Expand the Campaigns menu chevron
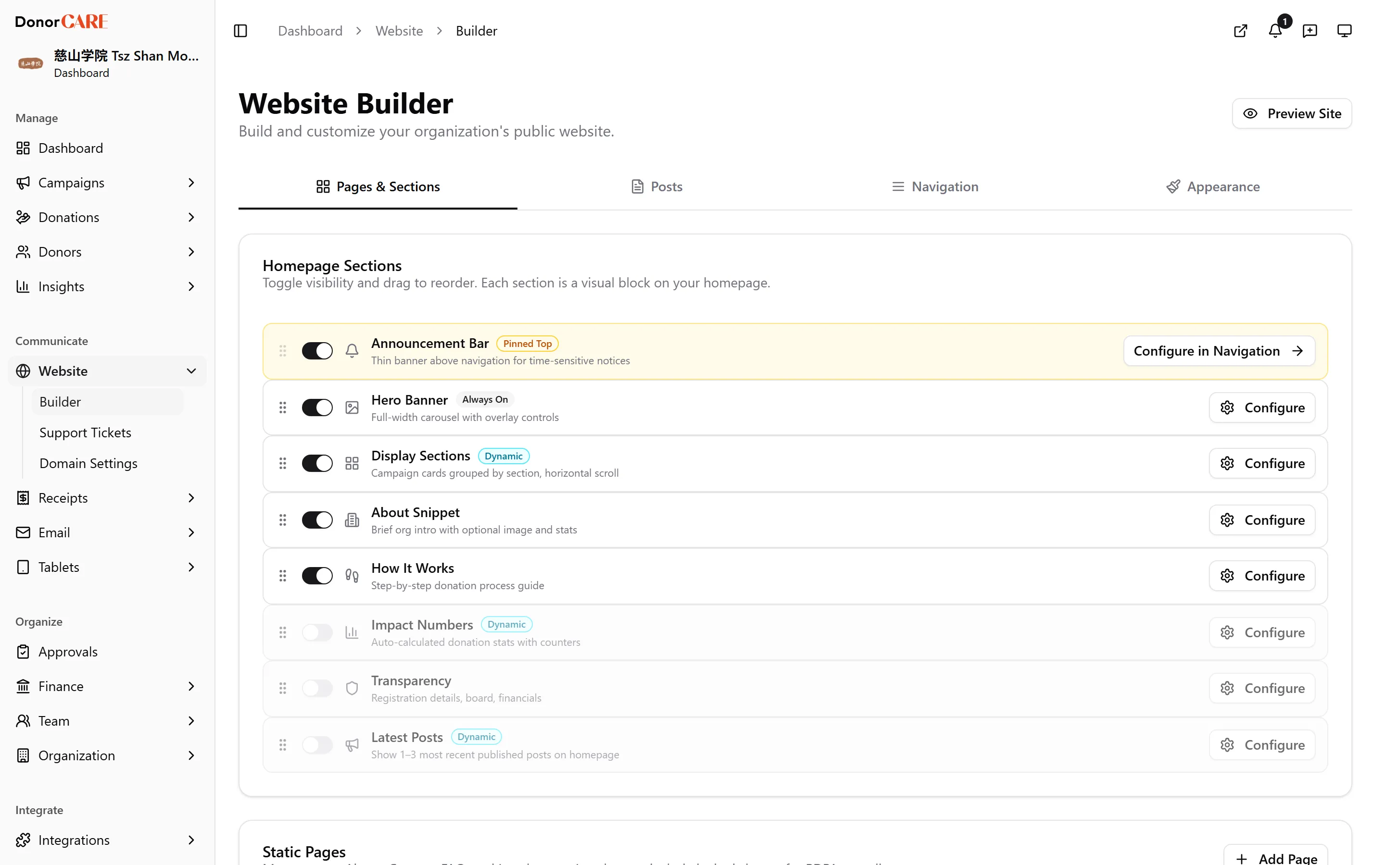This screenshot has height=865, width=1385. point(191,183)
